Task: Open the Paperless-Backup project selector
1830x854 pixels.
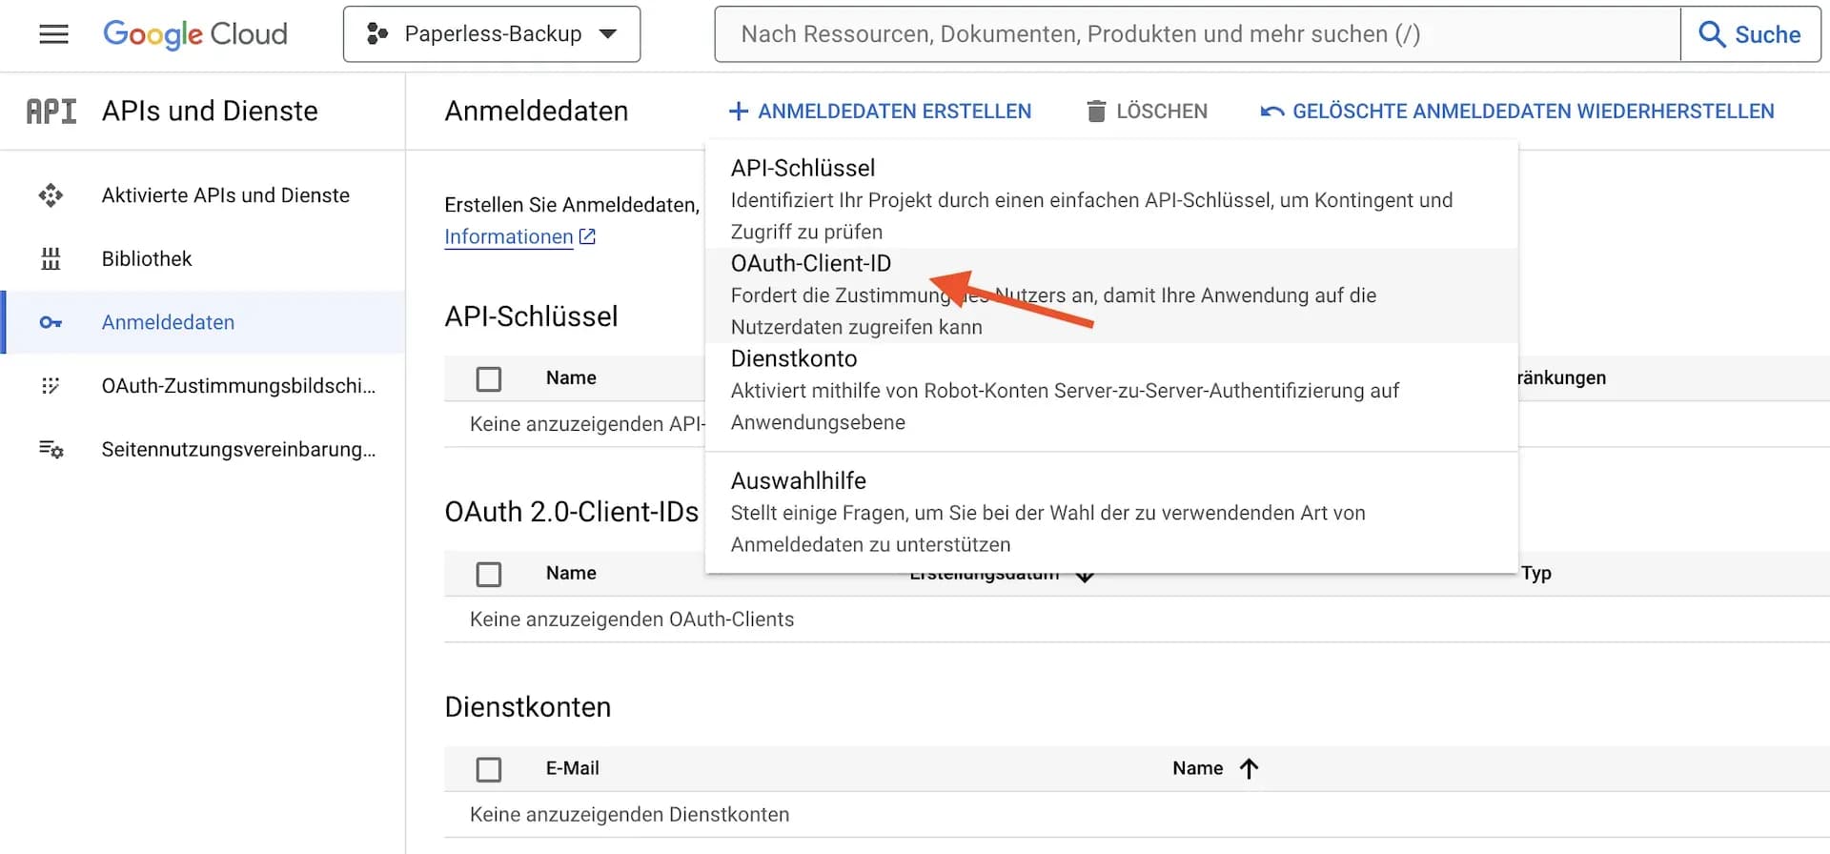Action: (492, 34)
